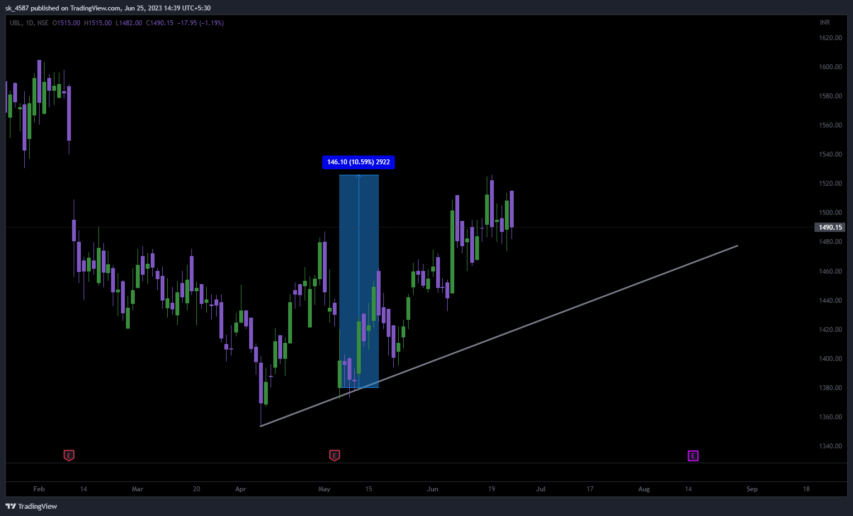Click the current price label 1490.15

point(830,227)
